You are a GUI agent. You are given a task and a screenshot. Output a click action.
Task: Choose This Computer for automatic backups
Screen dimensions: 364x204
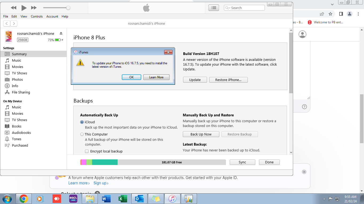(x=82, y=134)
